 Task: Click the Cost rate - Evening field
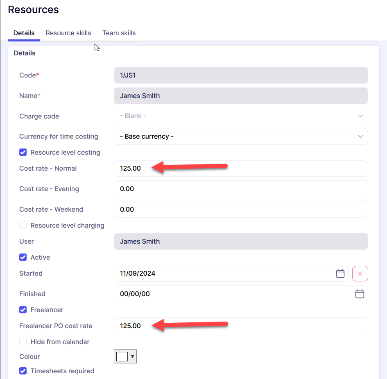(x=240, y=189)
